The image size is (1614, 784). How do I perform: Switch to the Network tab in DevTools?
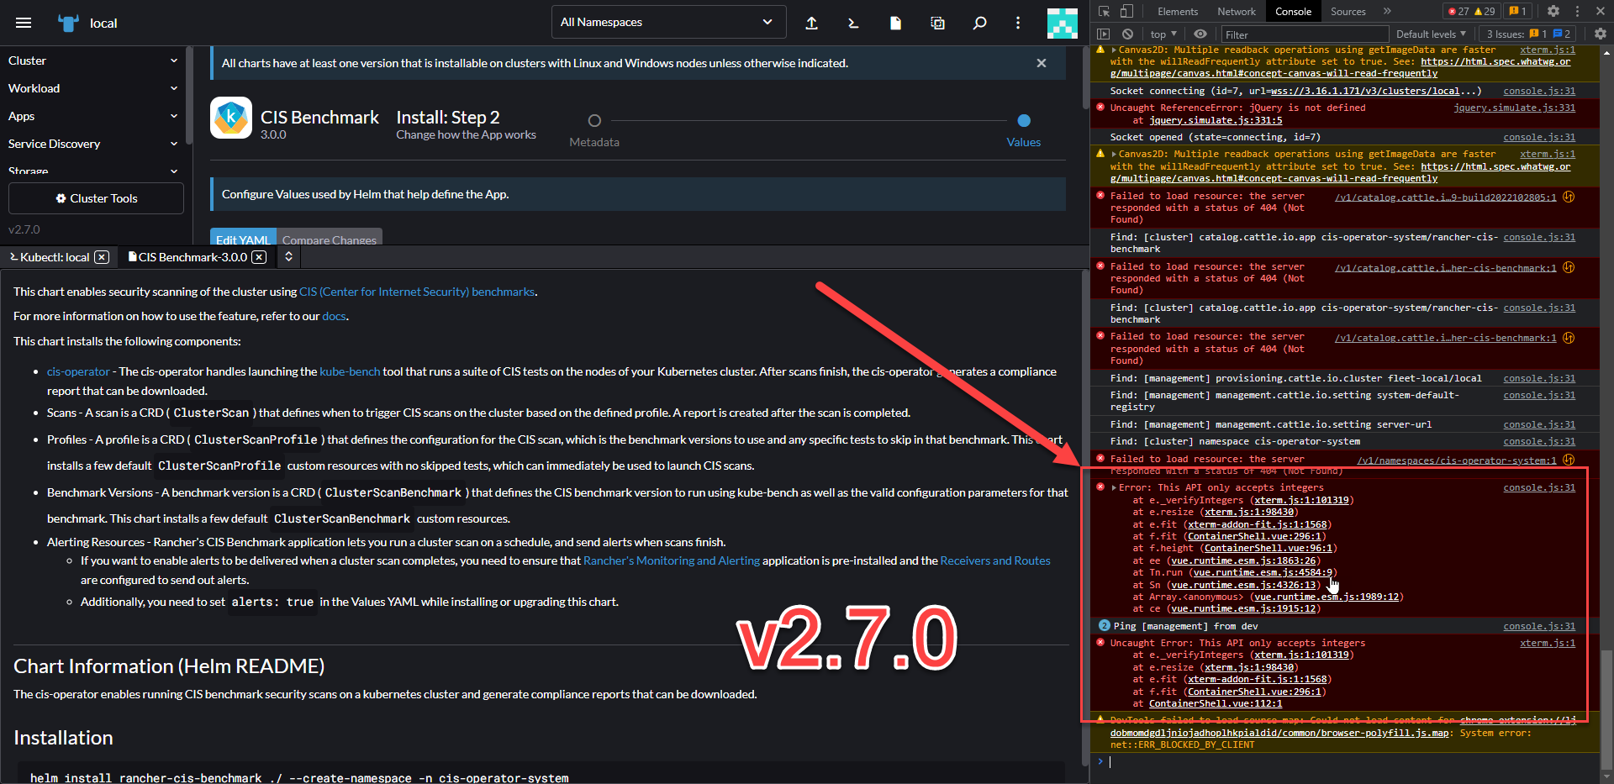coord(1236,11)
